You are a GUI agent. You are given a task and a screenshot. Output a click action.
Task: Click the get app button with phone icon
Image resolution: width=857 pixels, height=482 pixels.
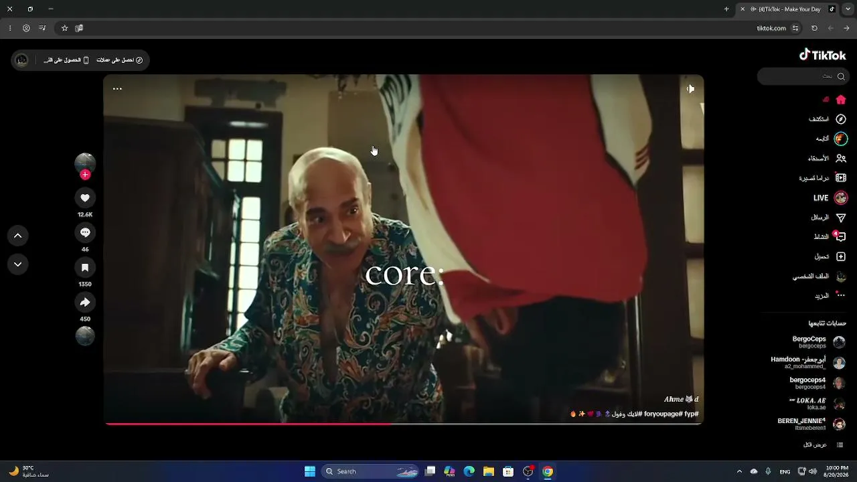[x=66, y=60]
